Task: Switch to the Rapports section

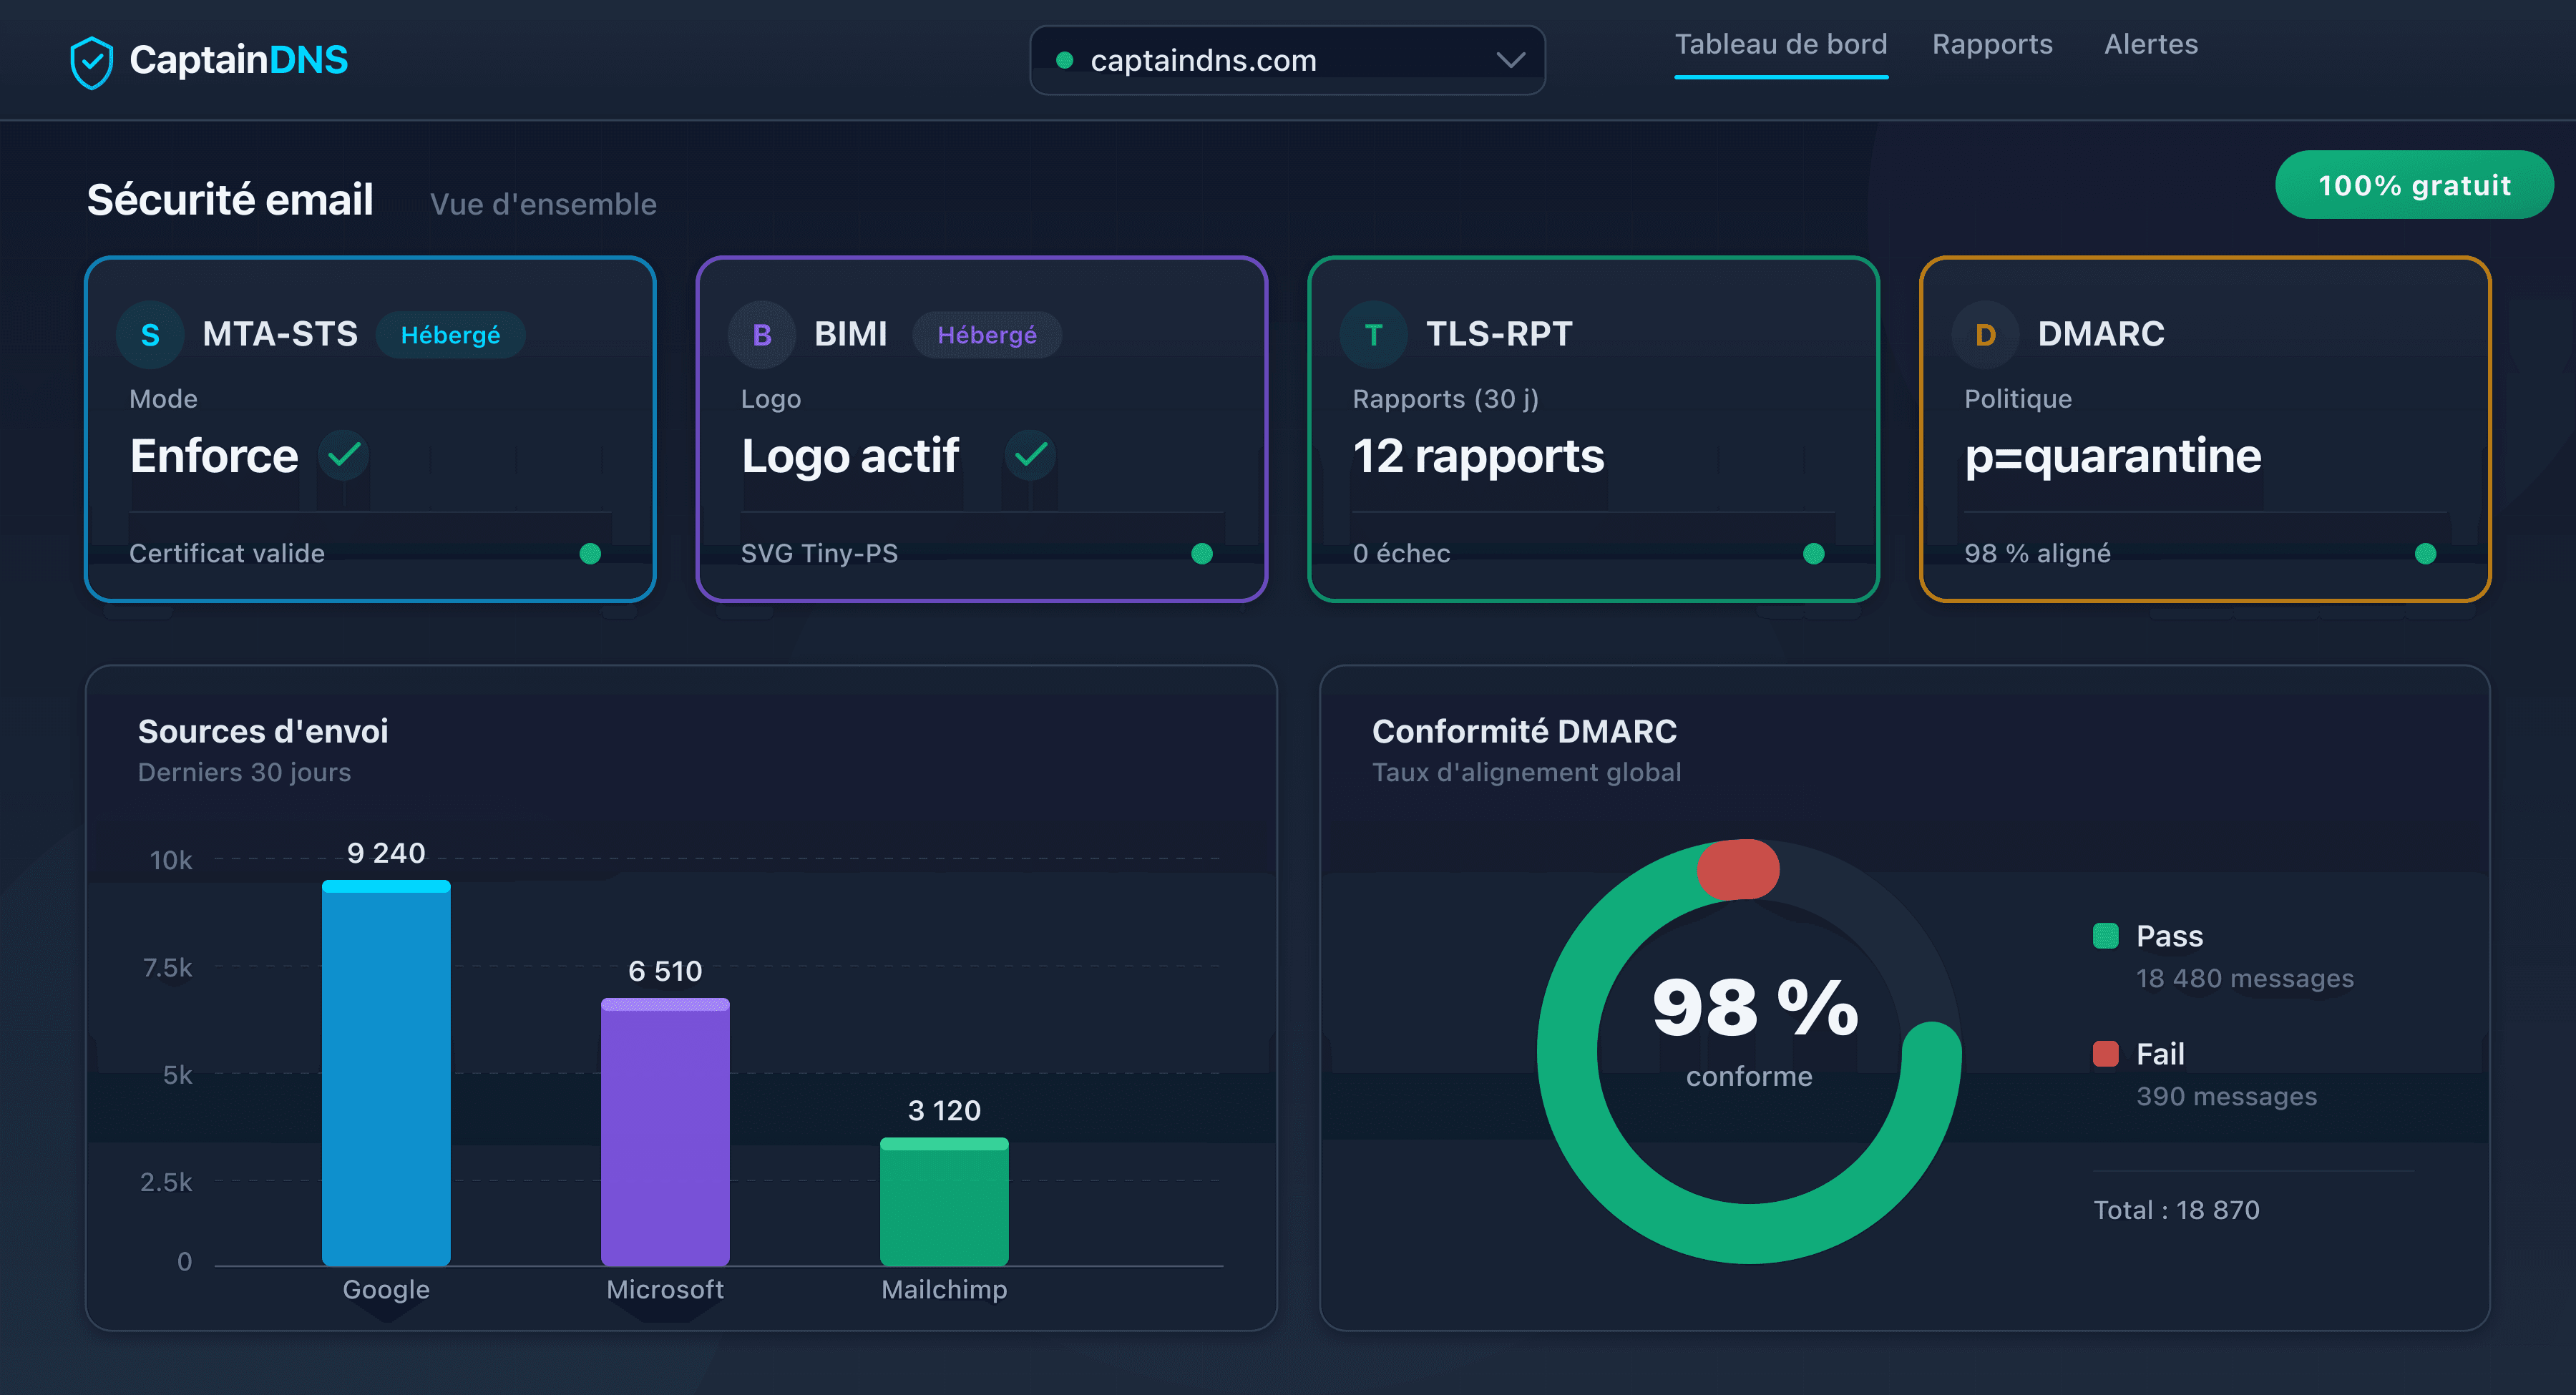Action: tap(1991, 44)
